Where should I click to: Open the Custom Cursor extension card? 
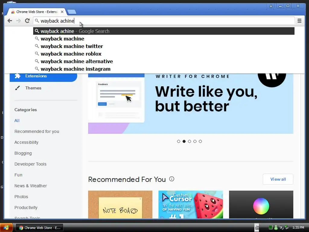[191, 205]
